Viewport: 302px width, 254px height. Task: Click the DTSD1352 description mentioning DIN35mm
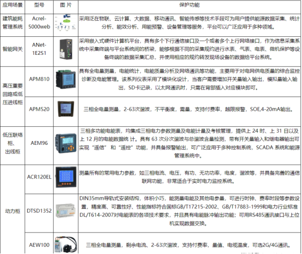(189, 211)
